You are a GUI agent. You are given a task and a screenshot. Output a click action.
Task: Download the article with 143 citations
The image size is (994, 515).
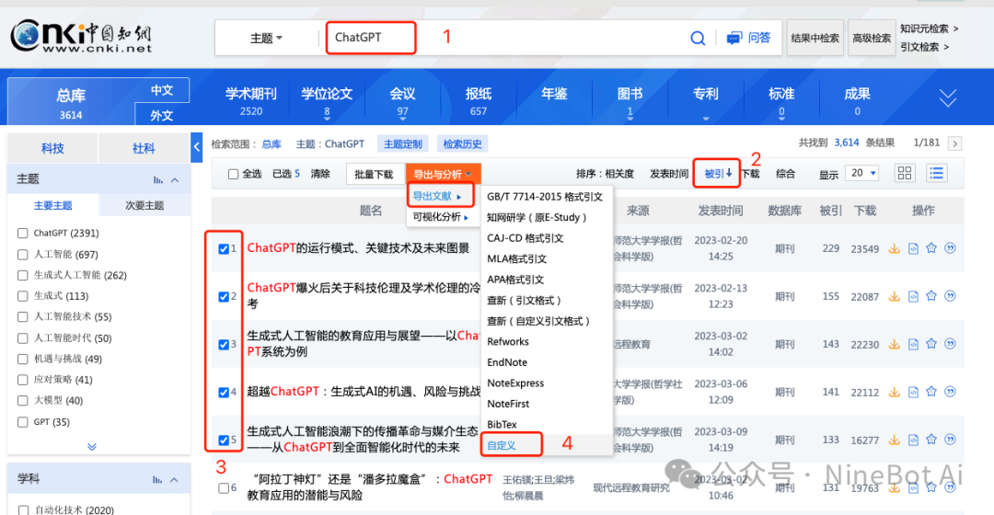point(894,344)
